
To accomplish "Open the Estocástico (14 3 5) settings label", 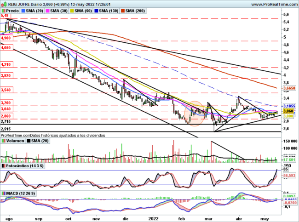I will pos(24,165).
